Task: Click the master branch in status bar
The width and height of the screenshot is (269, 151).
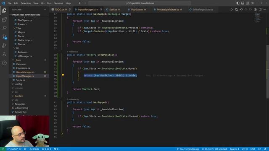Action: (13, 149)
